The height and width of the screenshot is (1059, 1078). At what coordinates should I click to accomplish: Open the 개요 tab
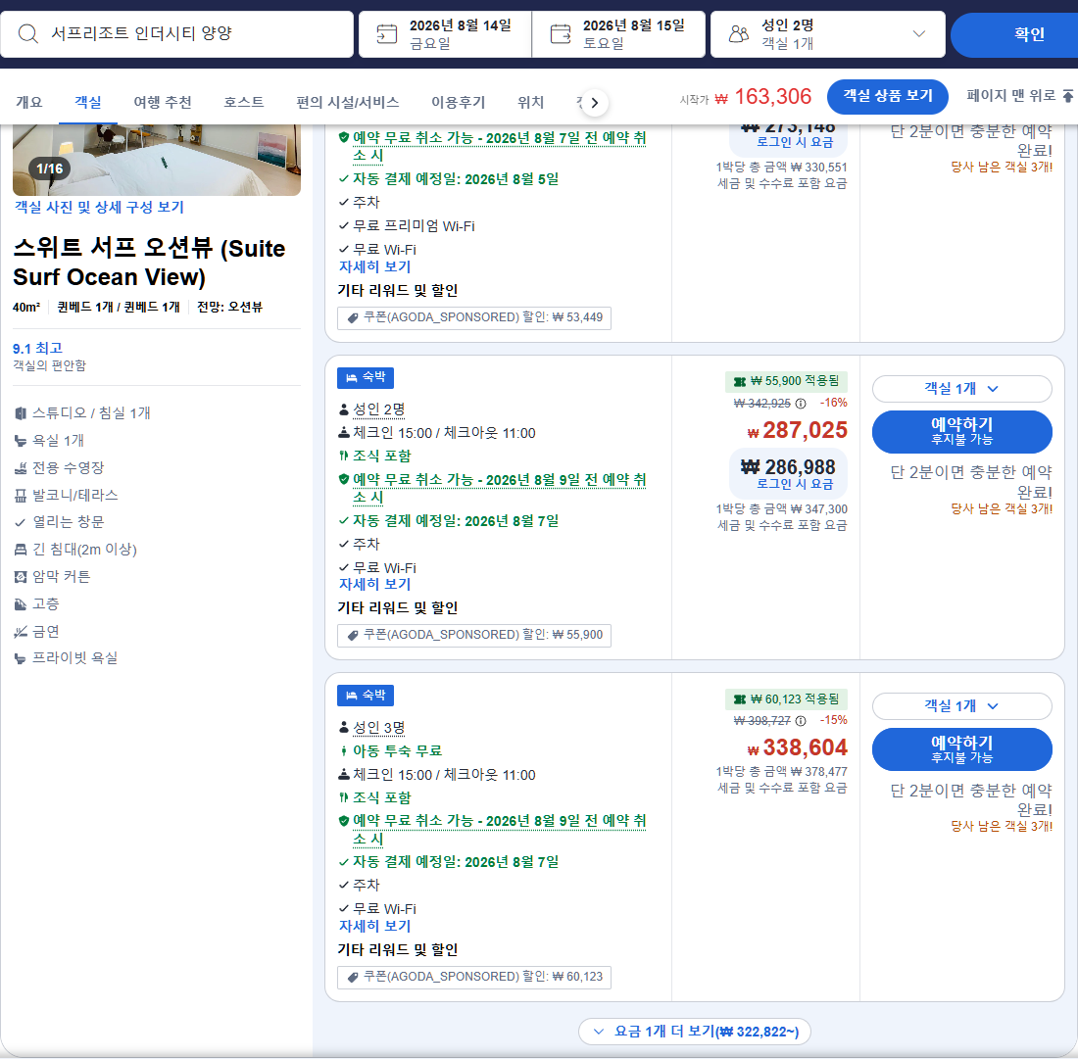pyautogui.click(x=28, y=103)
